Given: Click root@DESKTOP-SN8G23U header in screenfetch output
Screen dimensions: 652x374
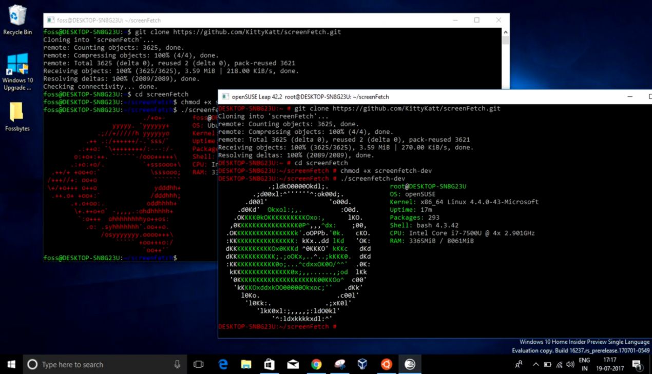Looking at the screenshot, I should pos(428,186).
